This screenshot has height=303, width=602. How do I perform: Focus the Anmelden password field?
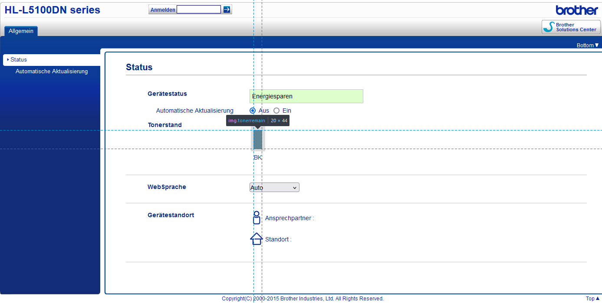199,10
